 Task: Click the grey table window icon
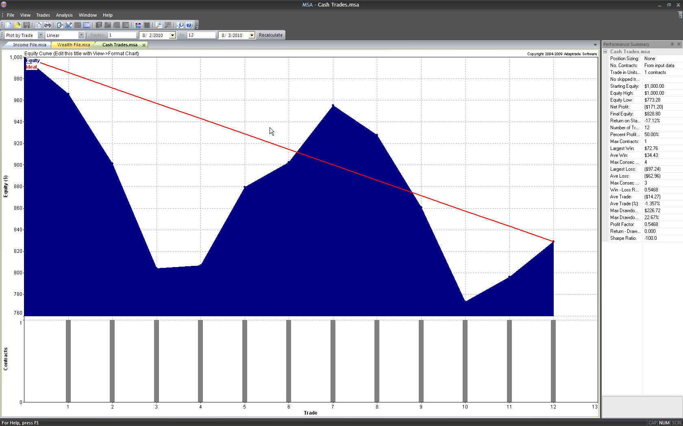[x=78, y=25]
